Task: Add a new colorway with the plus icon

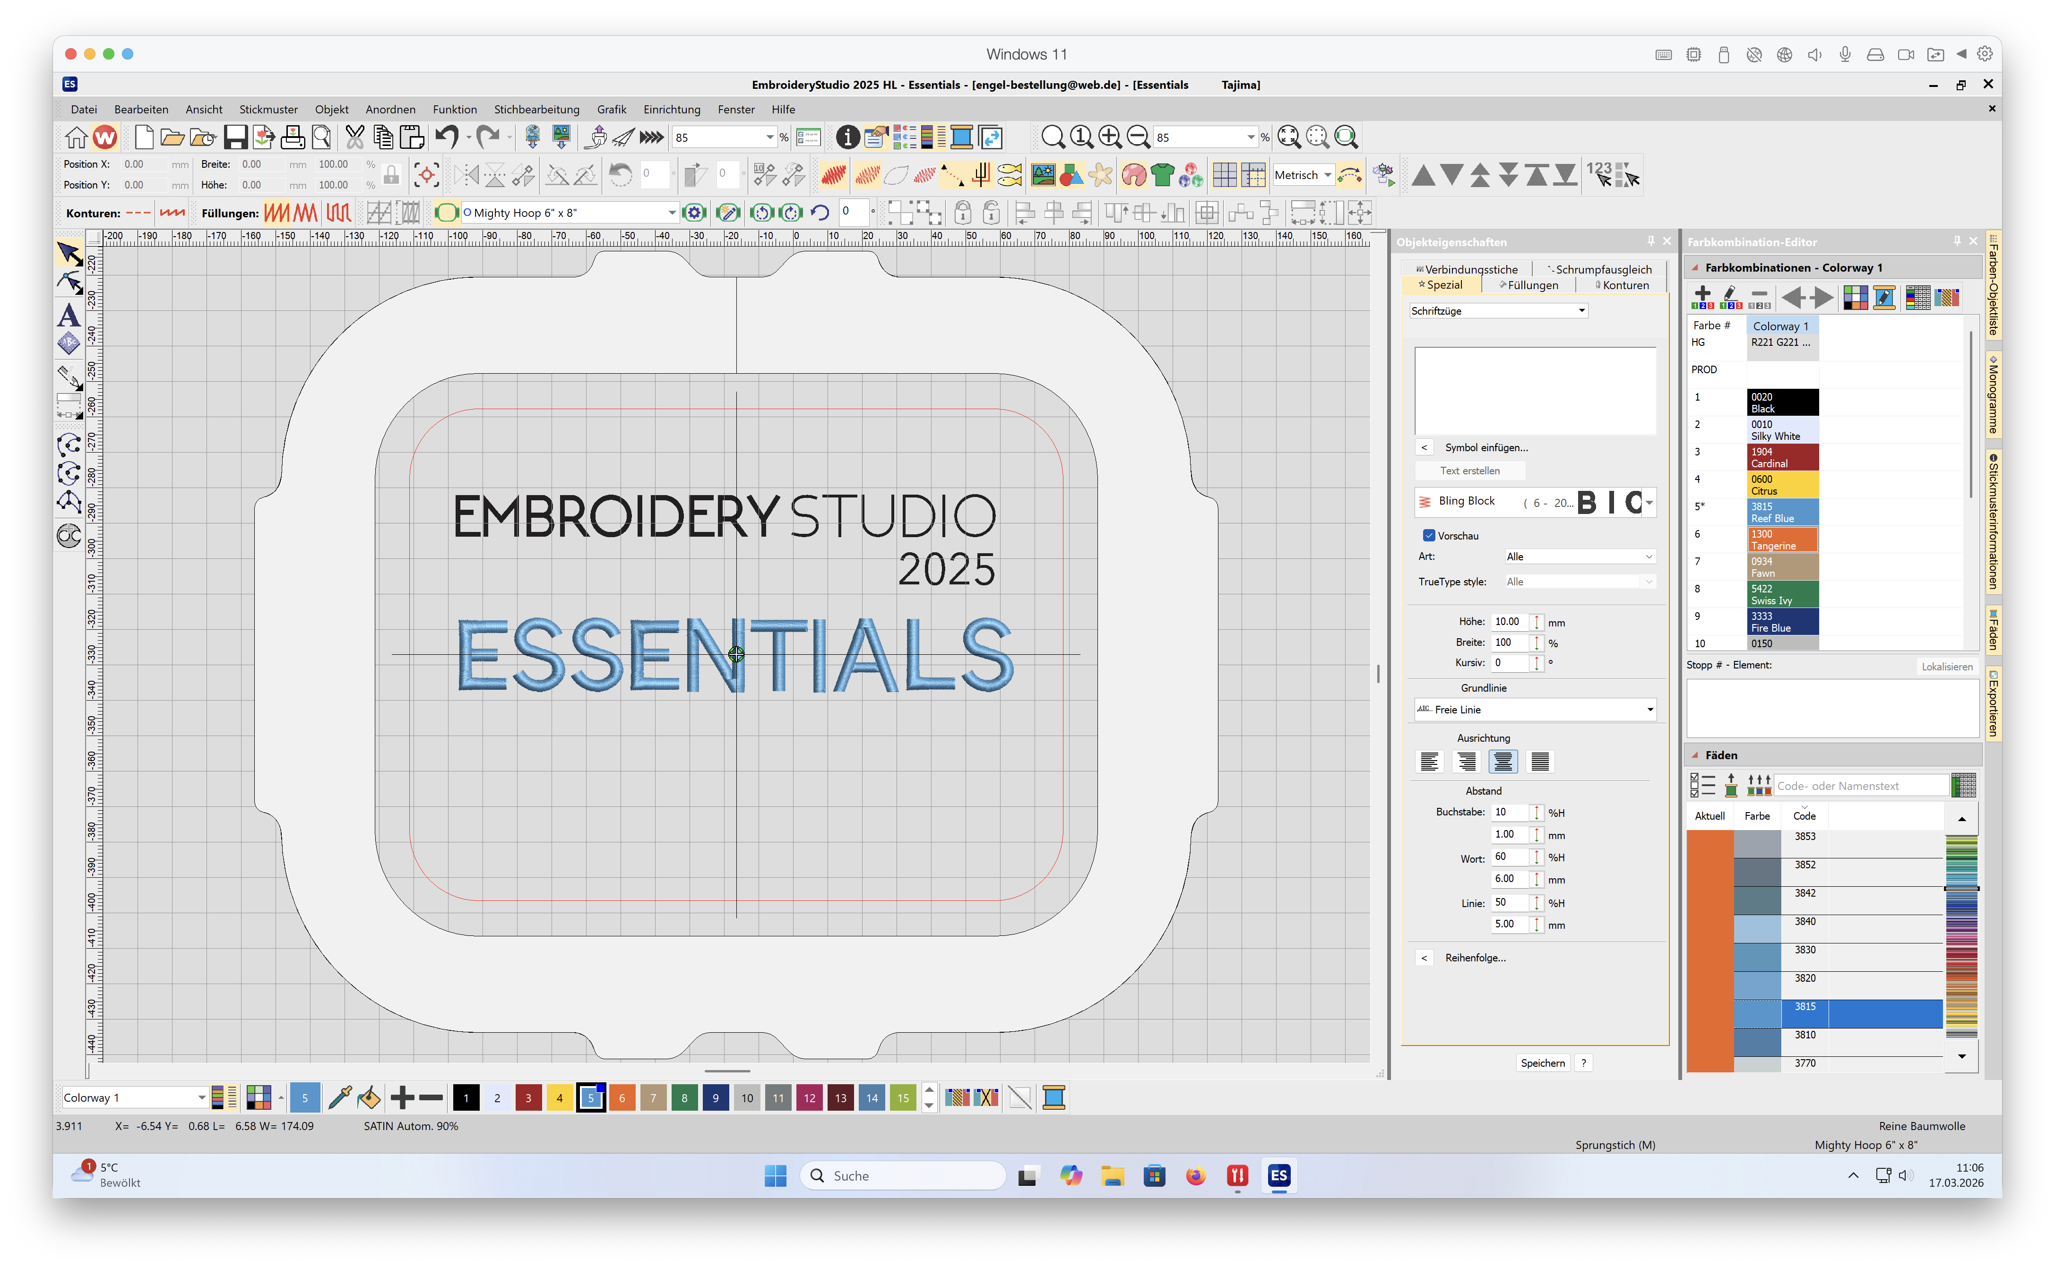Action: (x=1702, y=297)
